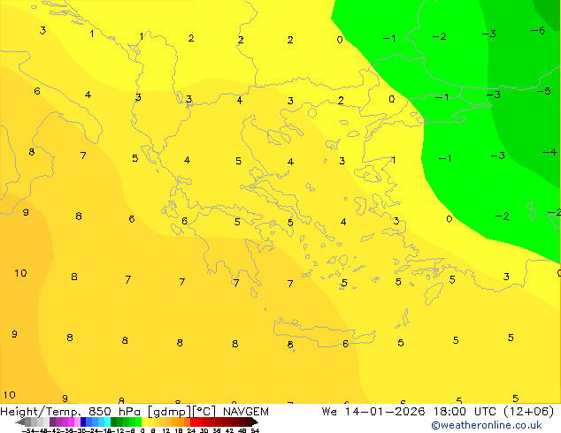Image resolution: width=561 pixels, height=433 pixels.
Task: Click the "-54" label at legend's left end
Action: tap(28, 430)
